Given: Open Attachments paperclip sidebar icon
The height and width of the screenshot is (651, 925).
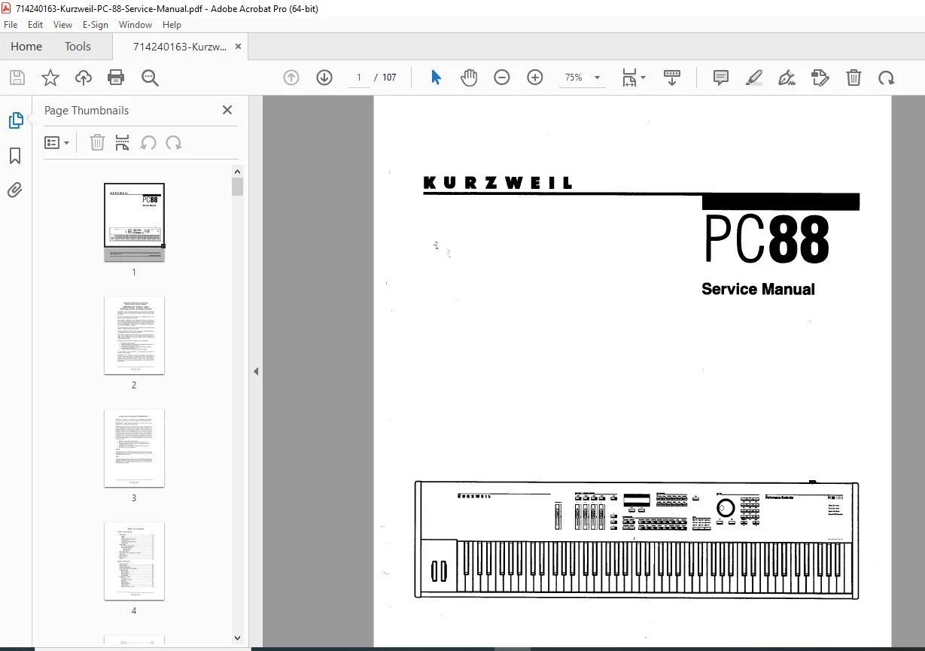Looking at the screenshot, I should [x=15, y=189].
